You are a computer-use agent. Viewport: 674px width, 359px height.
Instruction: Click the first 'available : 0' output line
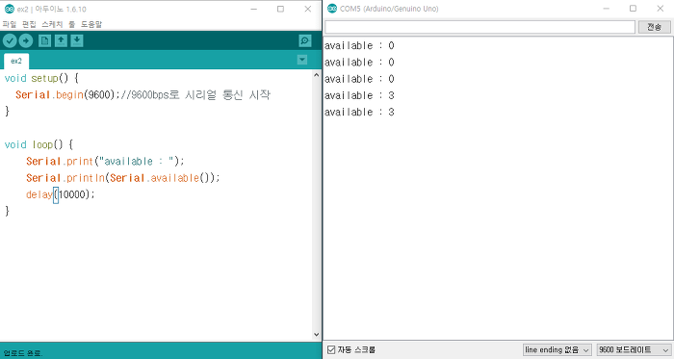pos(359,45)
